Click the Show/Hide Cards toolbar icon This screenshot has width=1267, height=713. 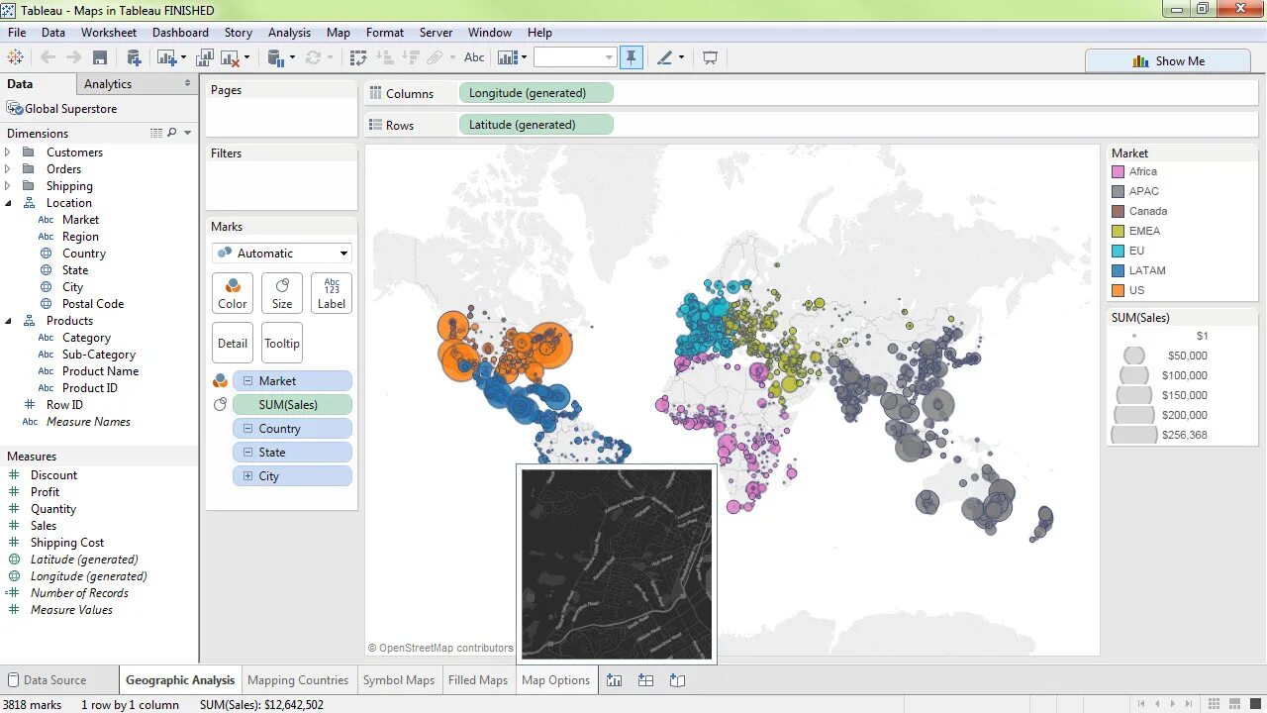click(x=508, y=57)
